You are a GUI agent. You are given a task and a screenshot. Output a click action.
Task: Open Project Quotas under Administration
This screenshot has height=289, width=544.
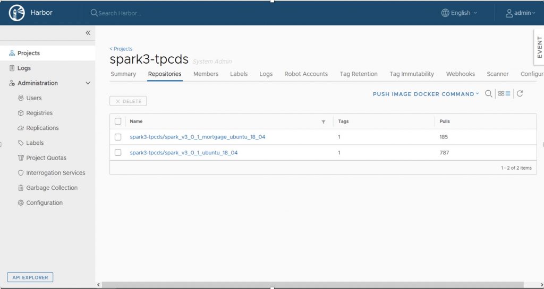(47, 158)
